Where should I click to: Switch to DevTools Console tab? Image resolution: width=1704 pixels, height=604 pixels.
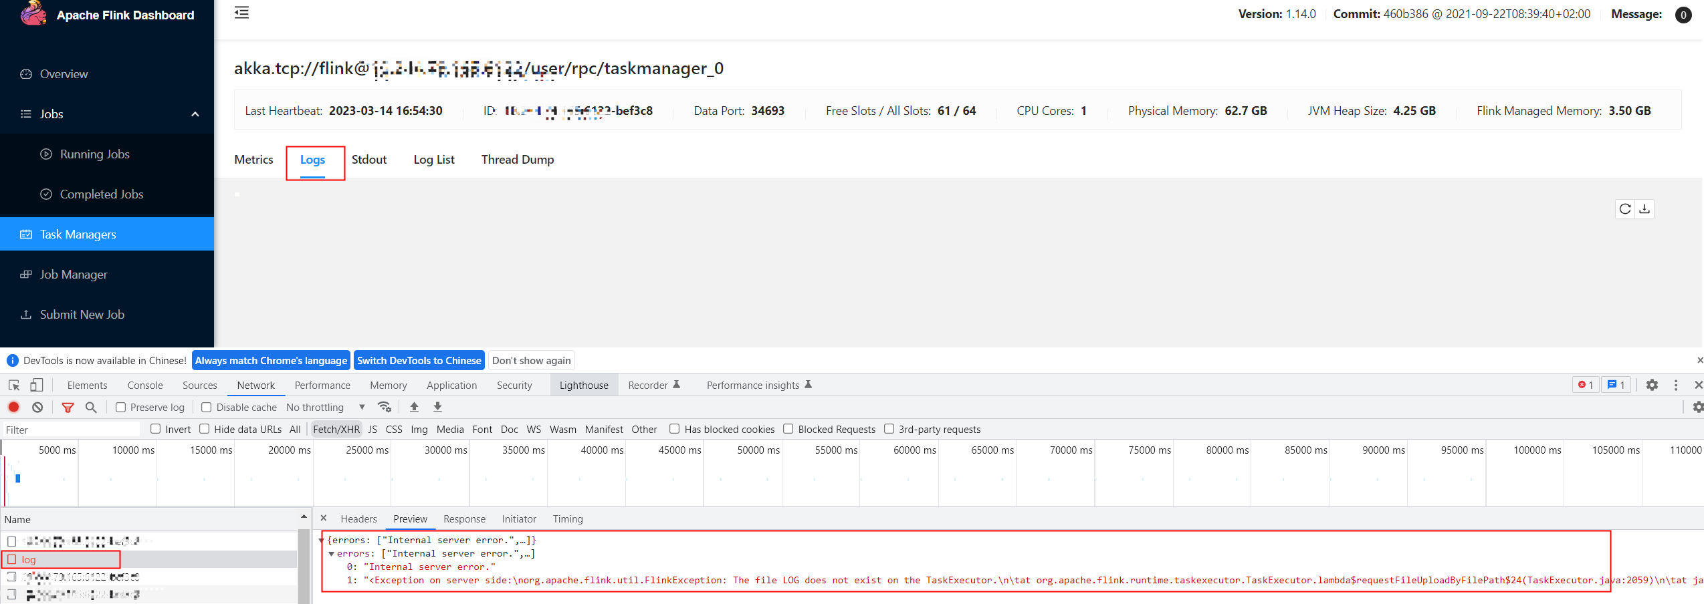[x=145, y=386]
